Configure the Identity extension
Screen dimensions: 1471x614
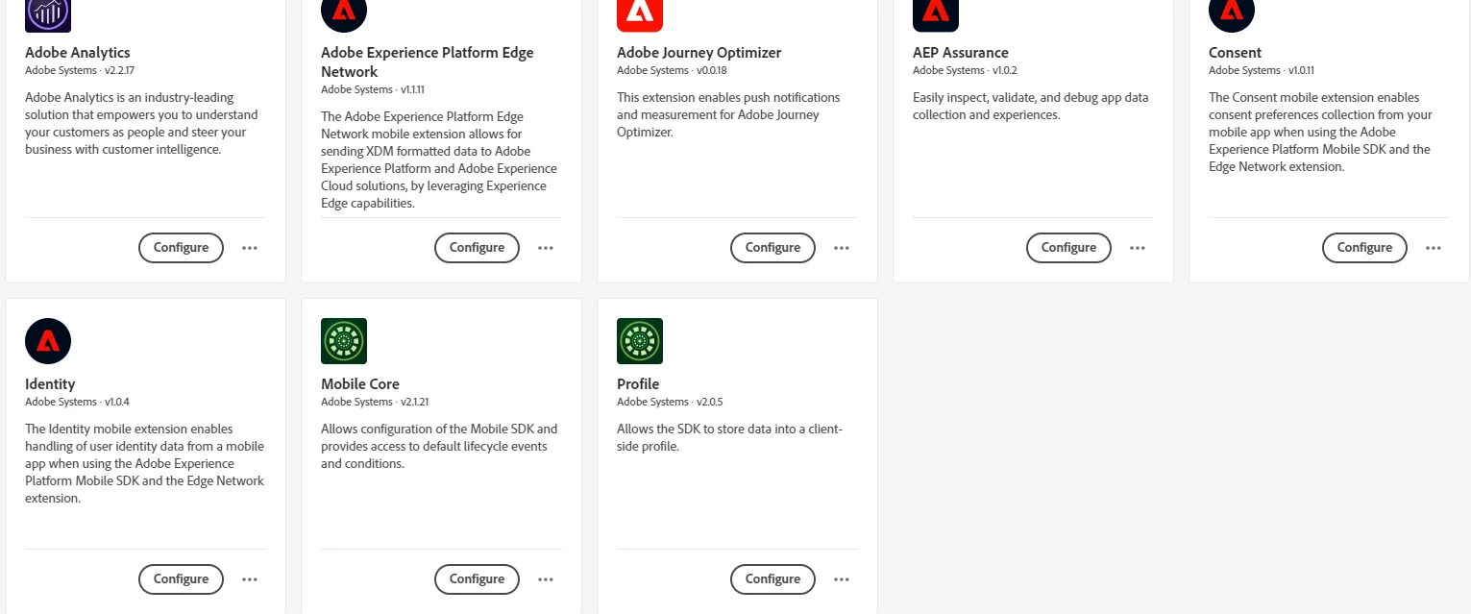click(x=181, y=579)
